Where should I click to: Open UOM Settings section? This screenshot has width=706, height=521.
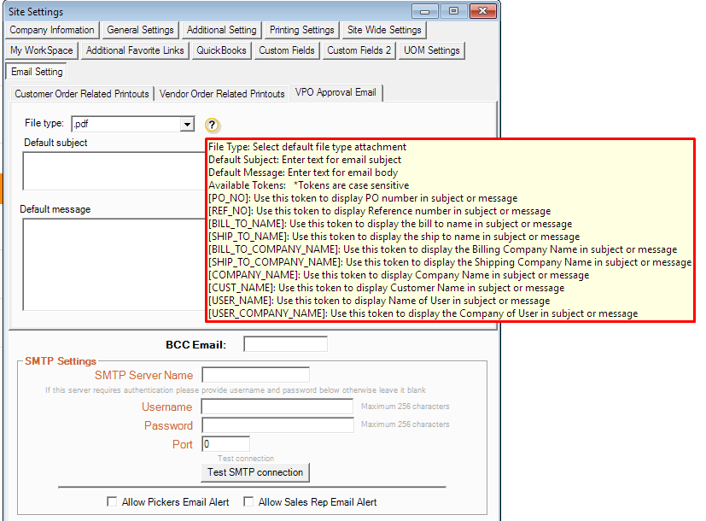click(431, 50)
